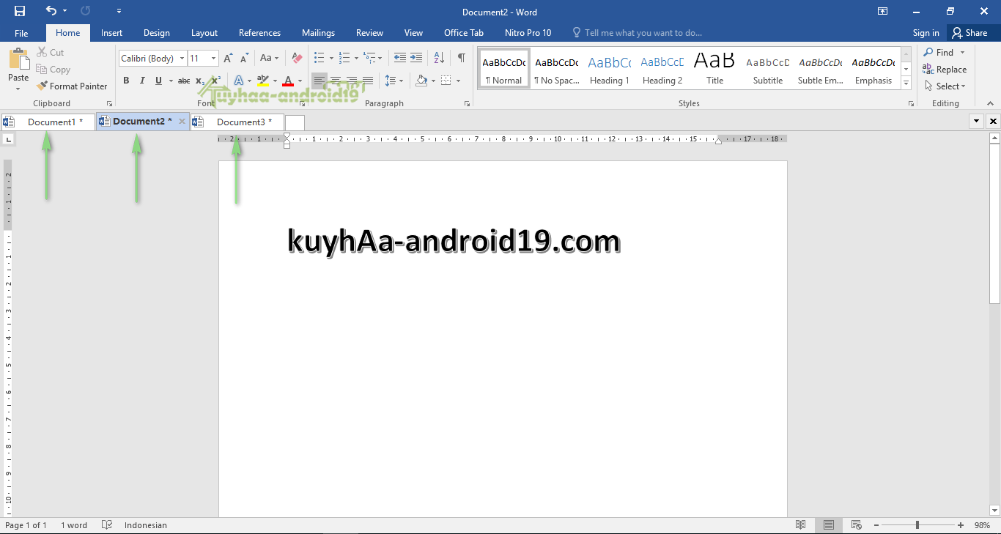Click the Line and Paragraph Spacing icon
1001x534 pixels.
(391, 81)
